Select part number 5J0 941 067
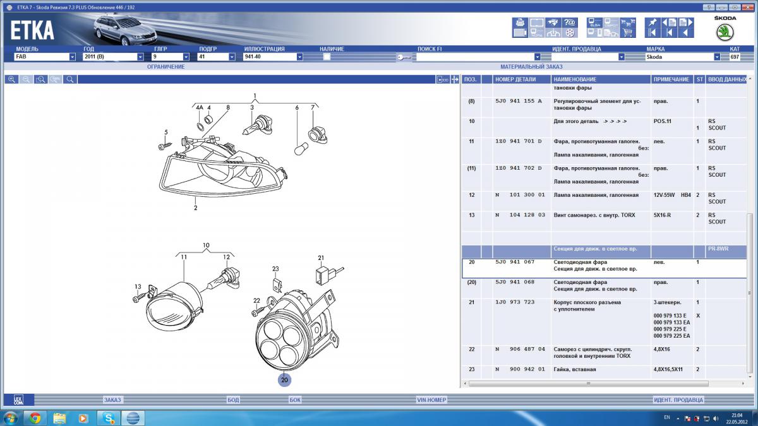This screenshot has height=426, width=758. [x=515, y=262]
